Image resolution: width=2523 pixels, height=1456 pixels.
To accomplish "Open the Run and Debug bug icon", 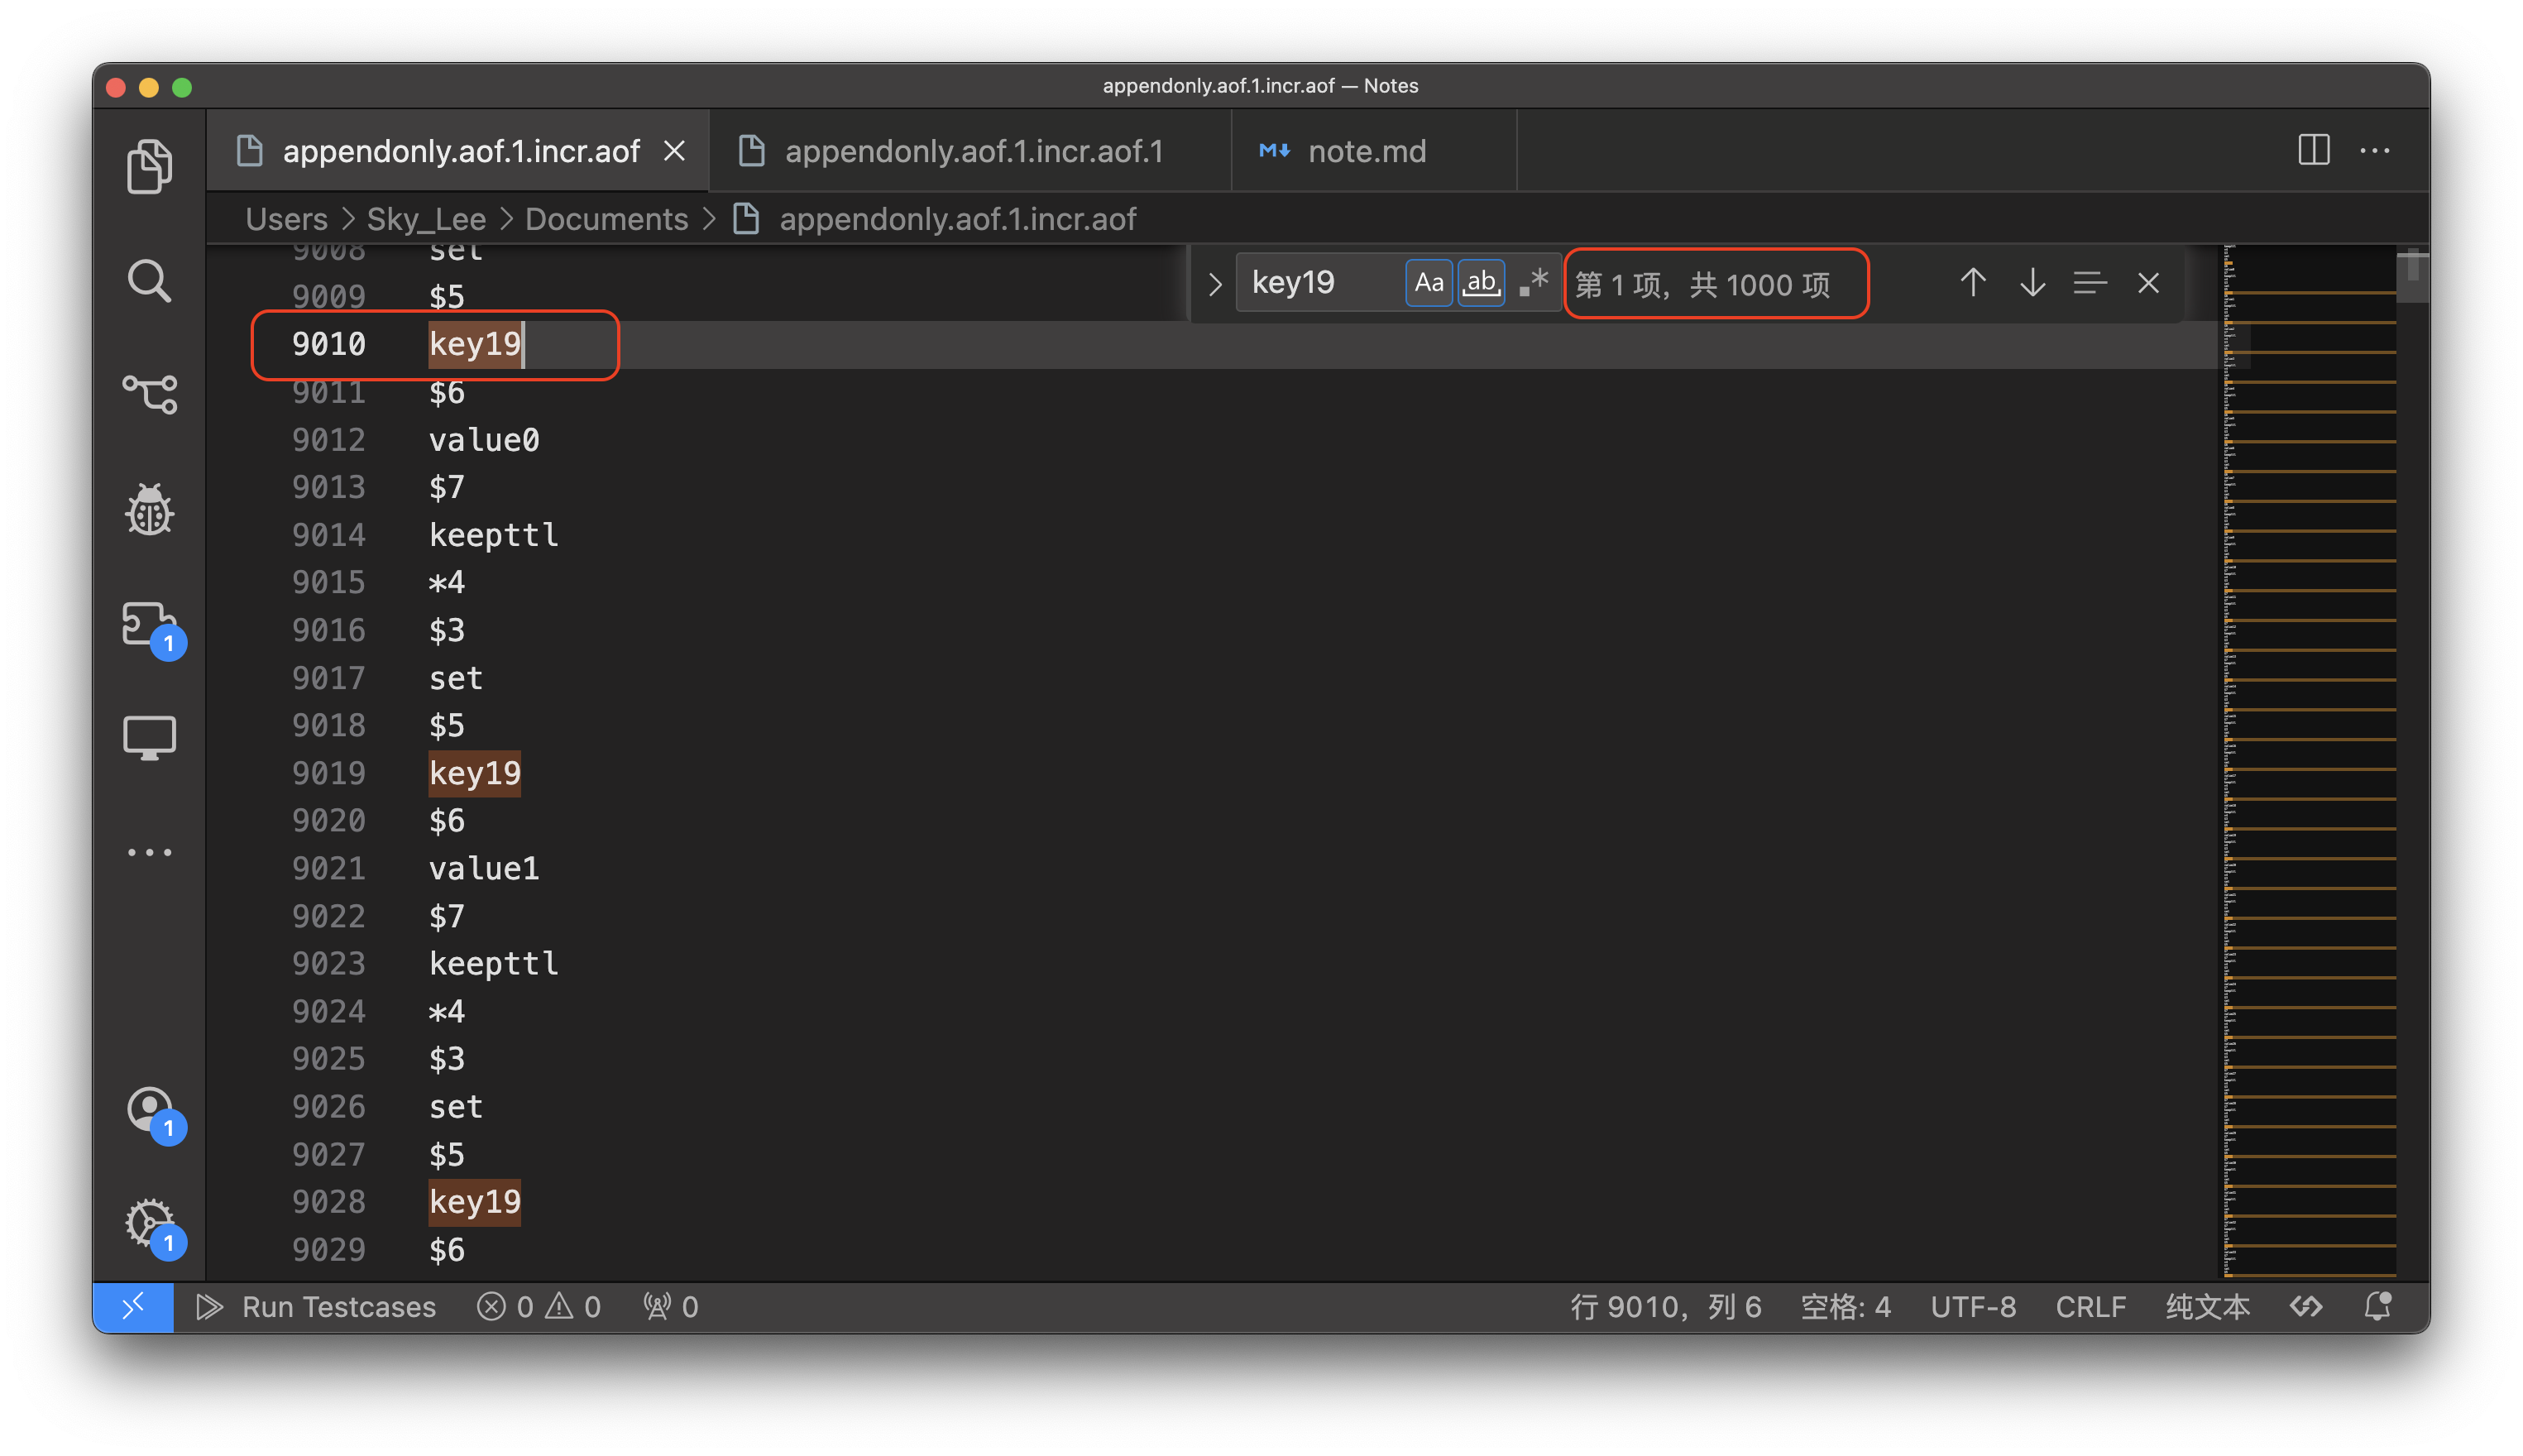I will tap(149, 510).
